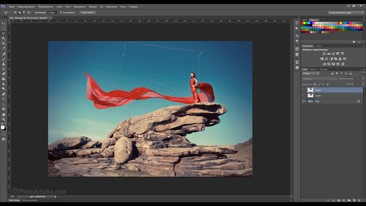Enable Intersect with Selection mode

29,13
